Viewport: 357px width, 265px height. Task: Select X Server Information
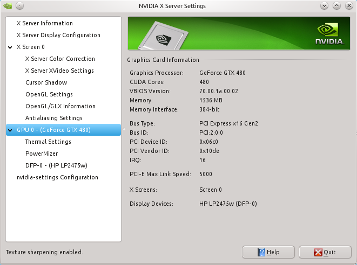click(45, 23)
